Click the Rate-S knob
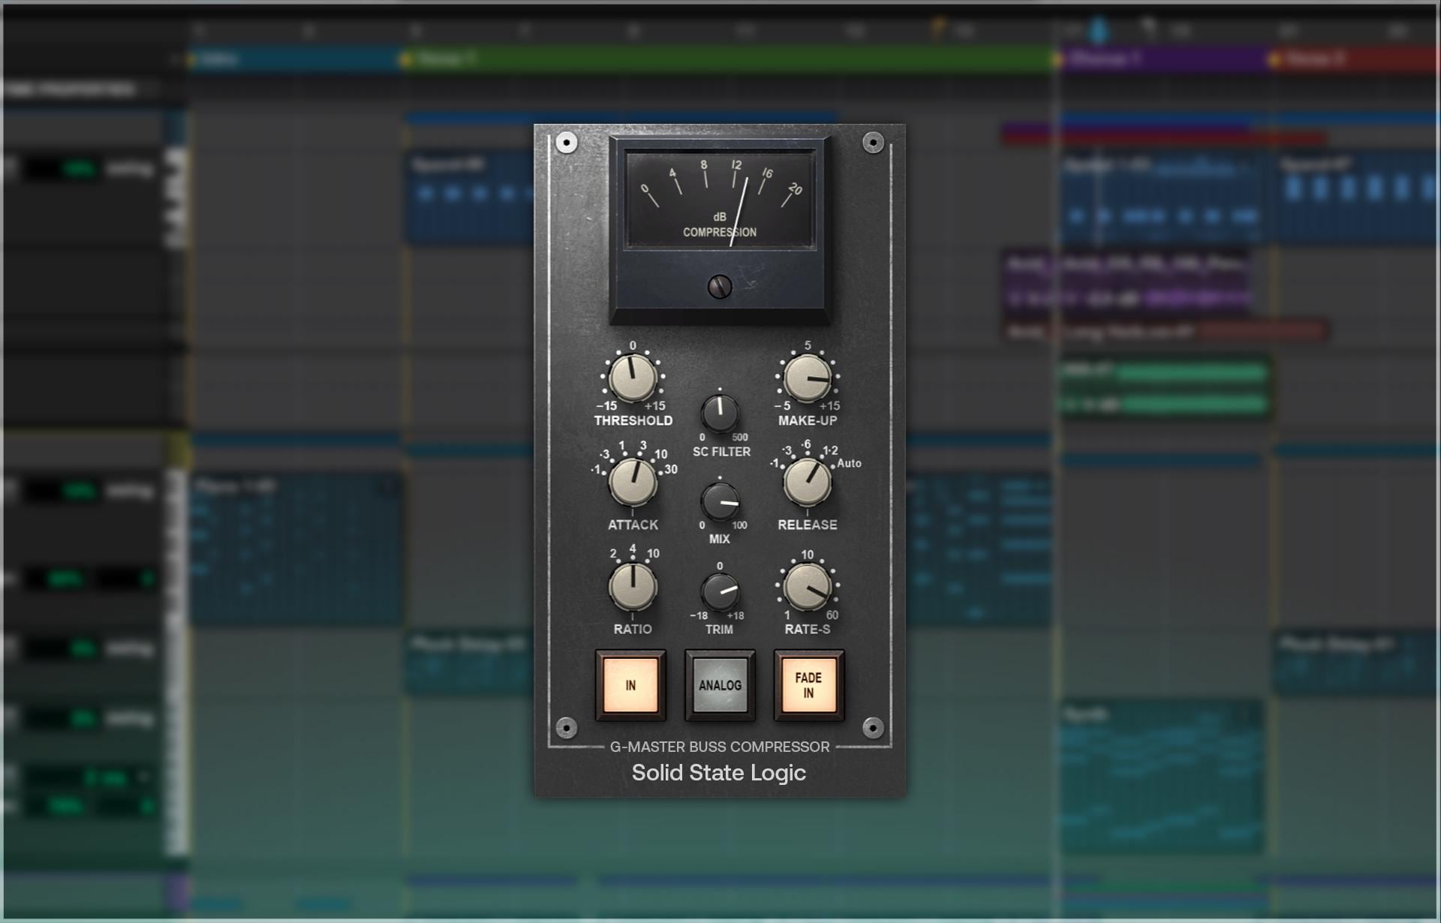The width and height of the screenshot is (1441, 923). pyautogui.click(x=808, y=587)
